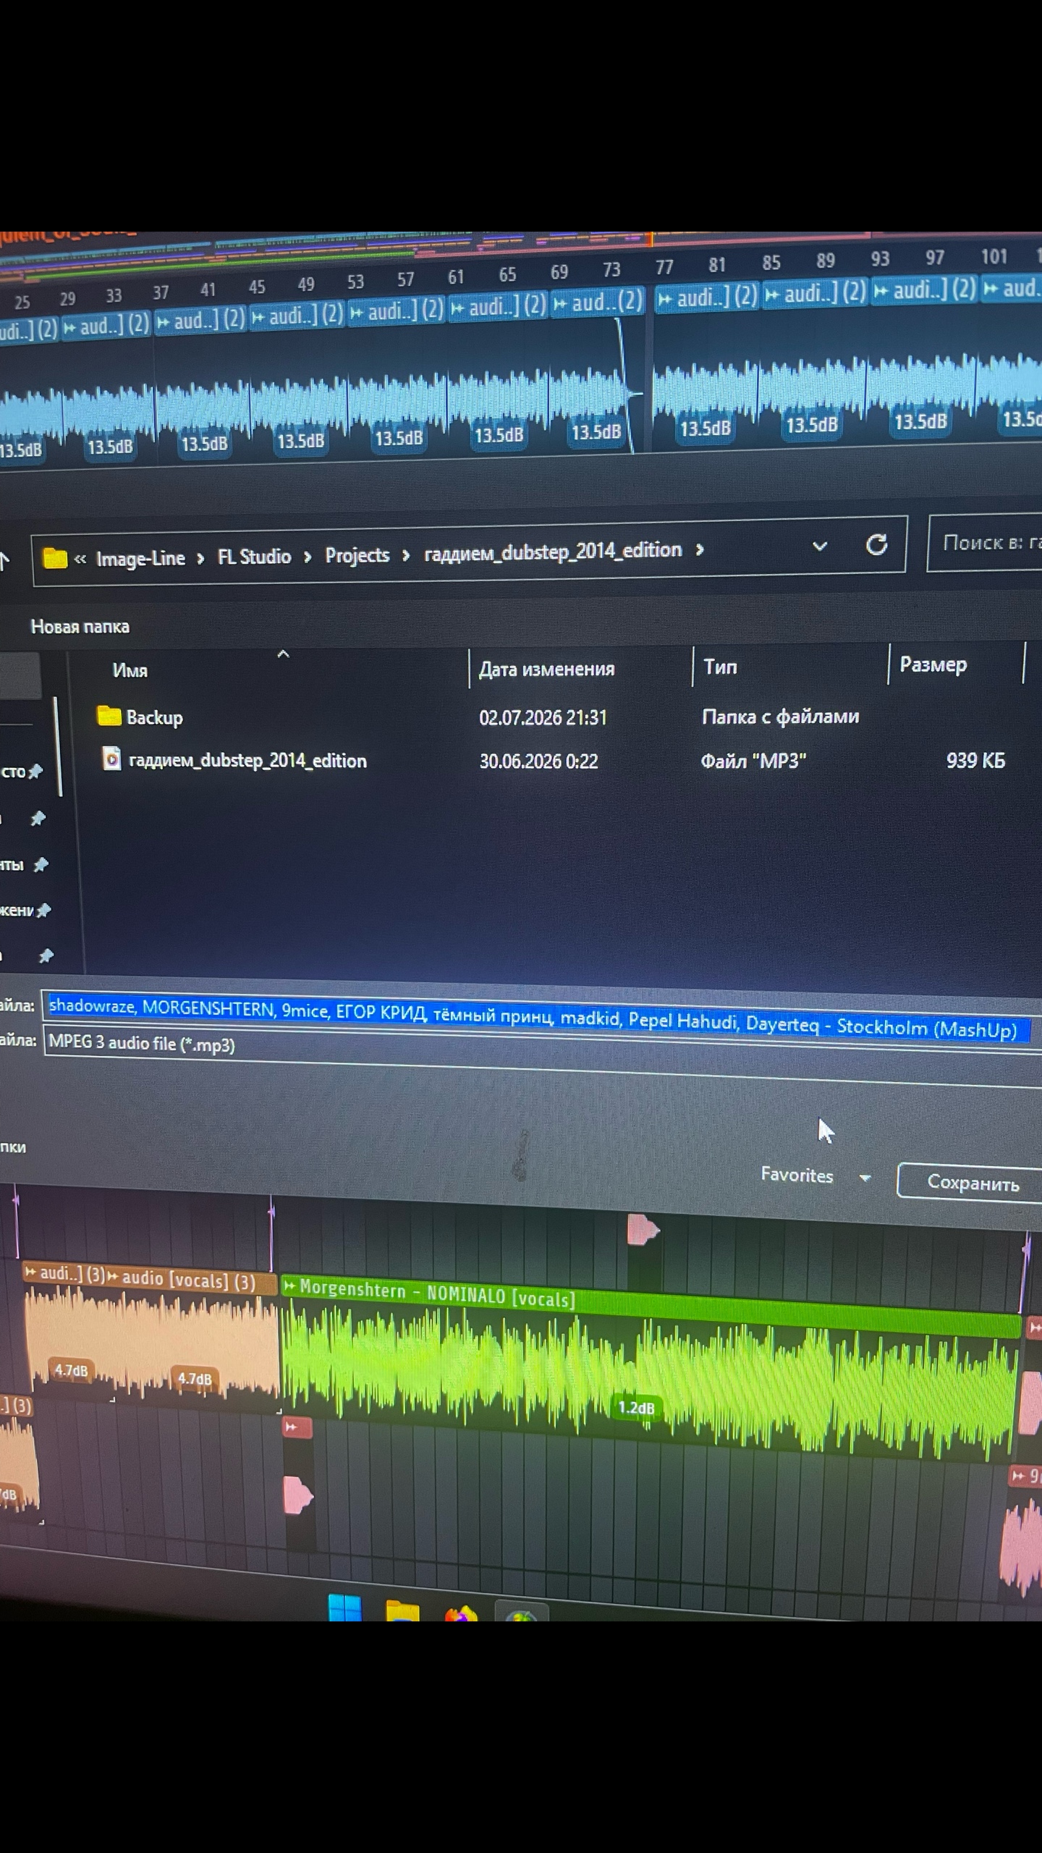Click the pin icon beside the 'нты' sidebar entry

41,864
